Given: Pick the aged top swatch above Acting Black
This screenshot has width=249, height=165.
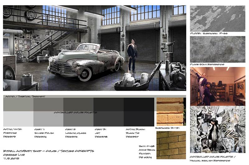Looking at the screenshot, I should point(139,105).
